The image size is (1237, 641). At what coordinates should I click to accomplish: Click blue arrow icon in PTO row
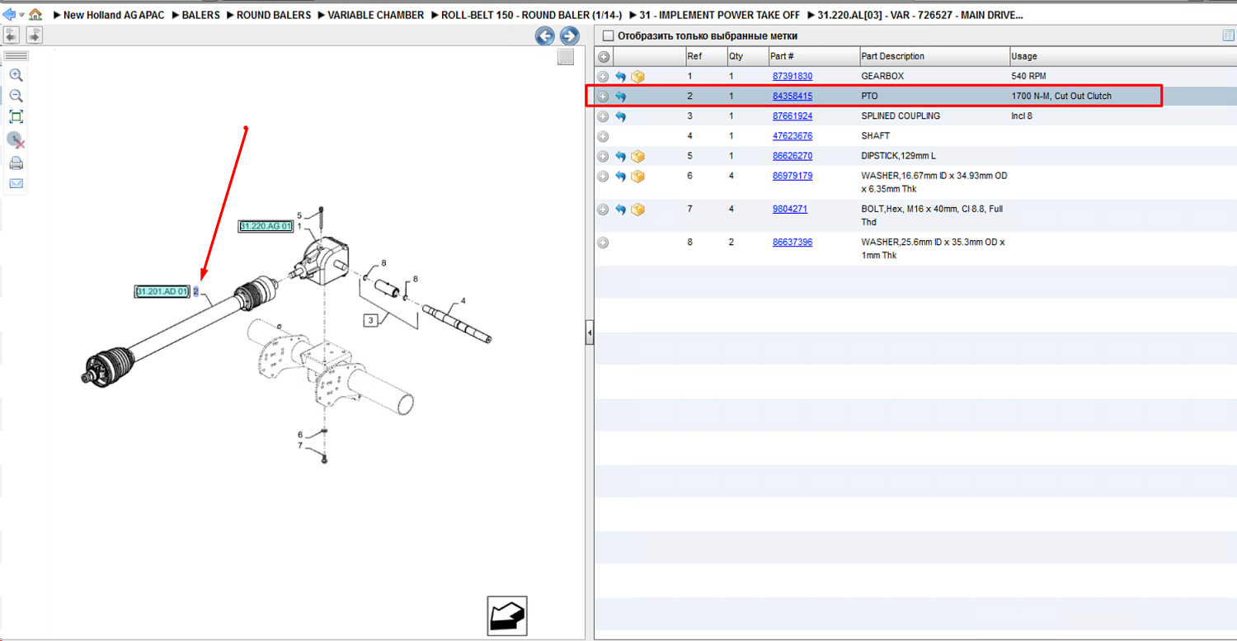coord(620,97)
